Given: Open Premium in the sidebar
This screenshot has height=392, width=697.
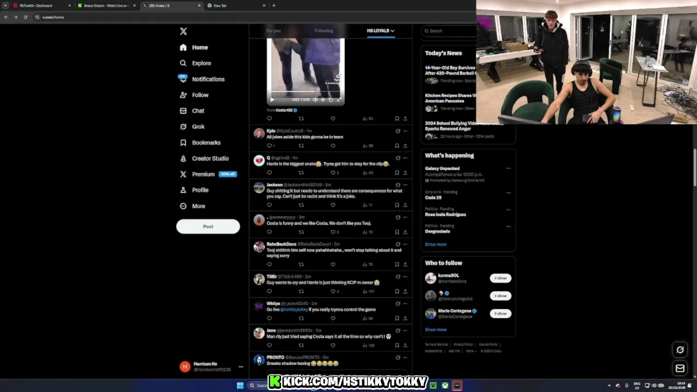Looking at the screenshot, I should click(x=208, y=174).
